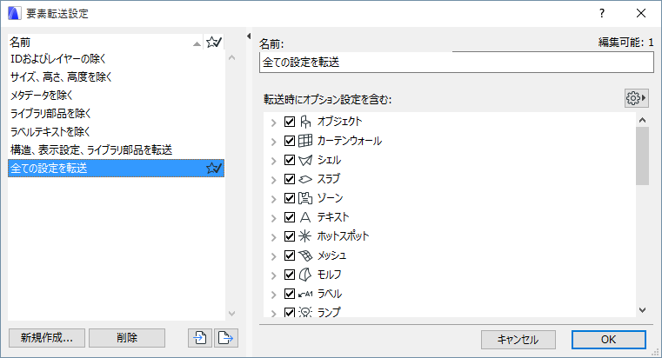Click the help question mark button

[x=602, y=14]
